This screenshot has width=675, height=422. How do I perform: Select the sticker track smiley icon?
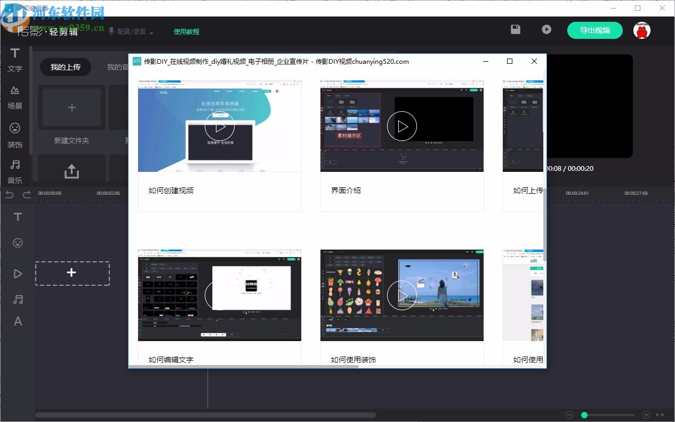click(18, 243)
